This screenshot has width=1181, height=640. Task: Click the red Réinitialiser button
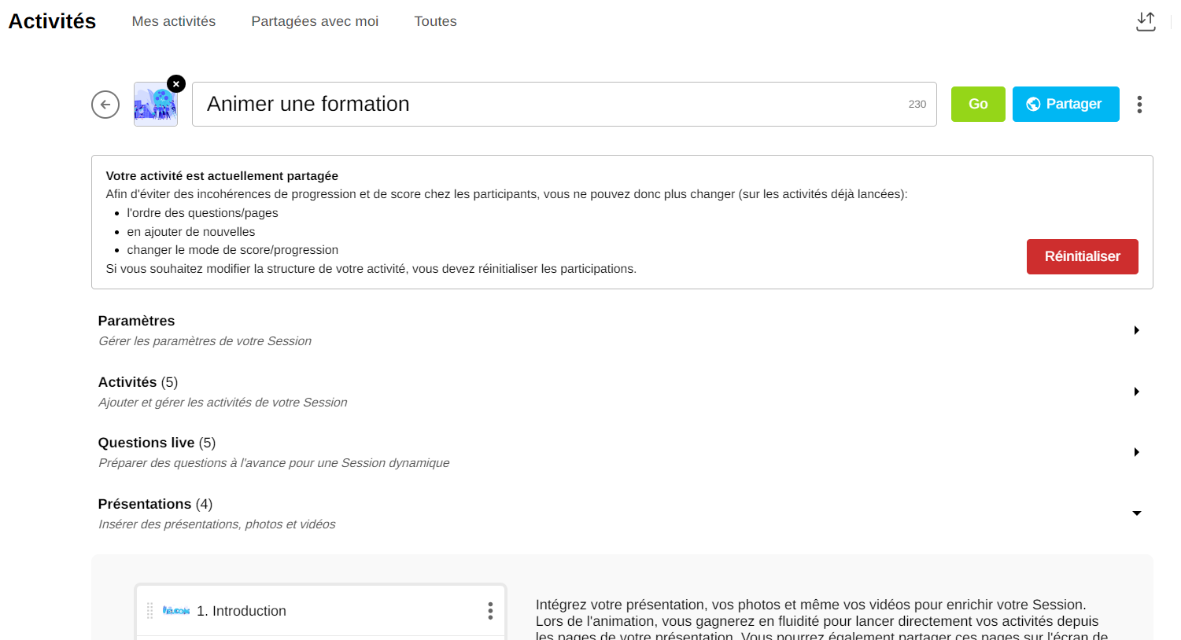click(x=1082, y=256)
